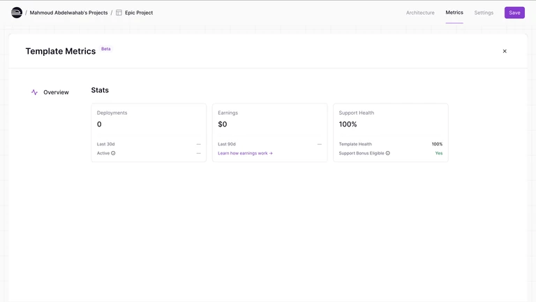Screen dimensions: 536x302
Task: Click the Earnings $0 value
Action: (222, 124)
